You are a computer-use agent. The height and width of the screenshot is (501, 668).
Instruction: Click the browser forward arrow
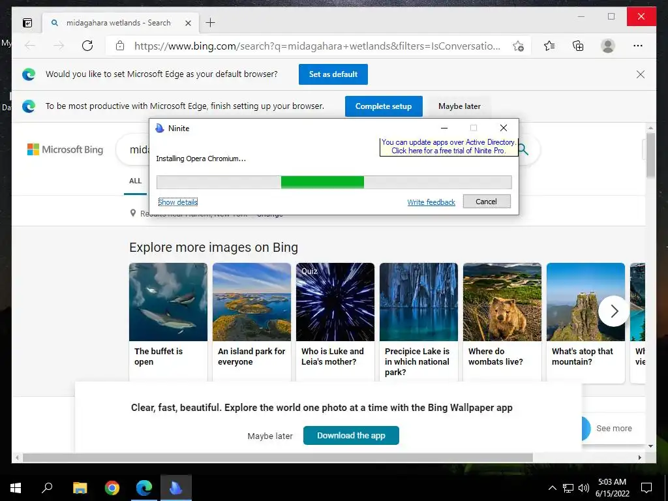[59, 46]
